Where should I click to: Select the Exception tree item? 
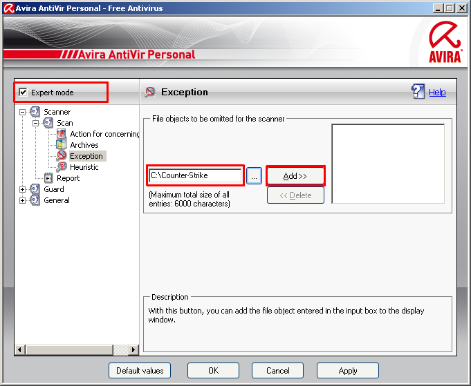[86, 156]
